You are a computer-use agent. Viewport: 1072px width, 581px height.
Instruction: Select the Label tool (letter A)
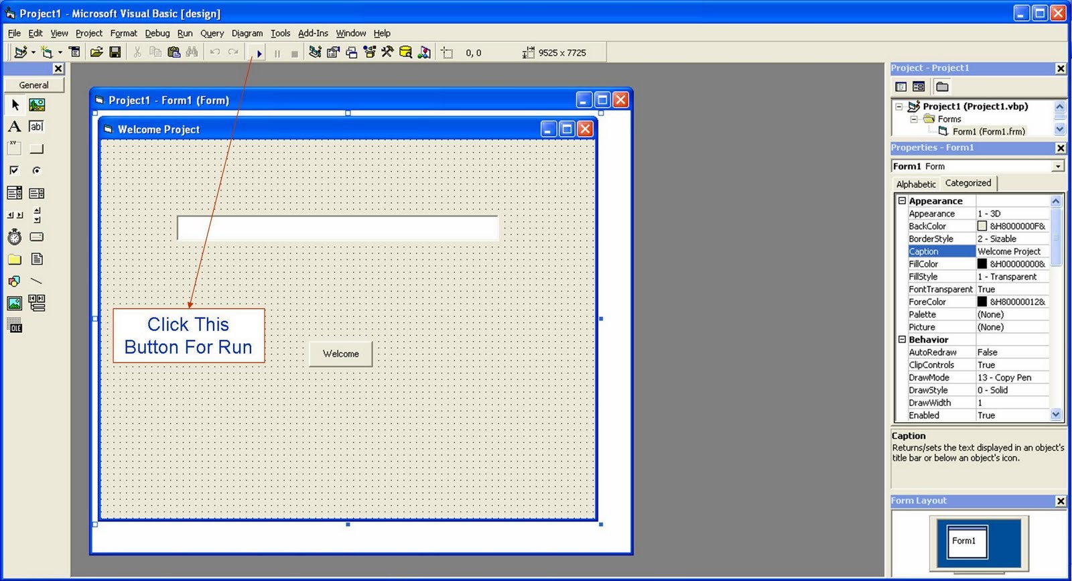pyautogui.click(x=15, y=127)
